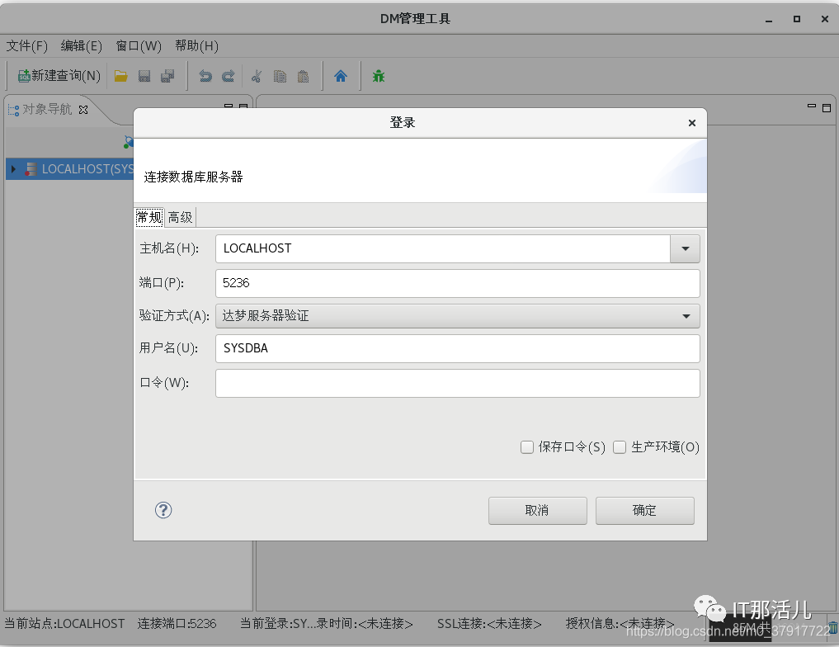Open the File (文件) menu
The width and height of the screenshot is (839, 647).
click(x=26, y=46)
